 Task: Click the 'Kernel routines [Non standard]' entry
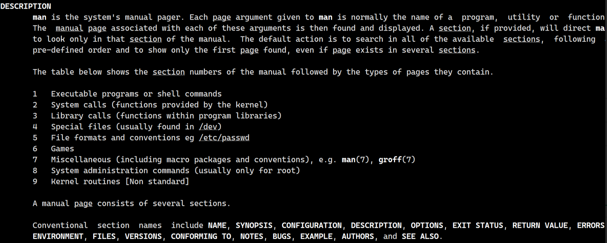point(120,182)
